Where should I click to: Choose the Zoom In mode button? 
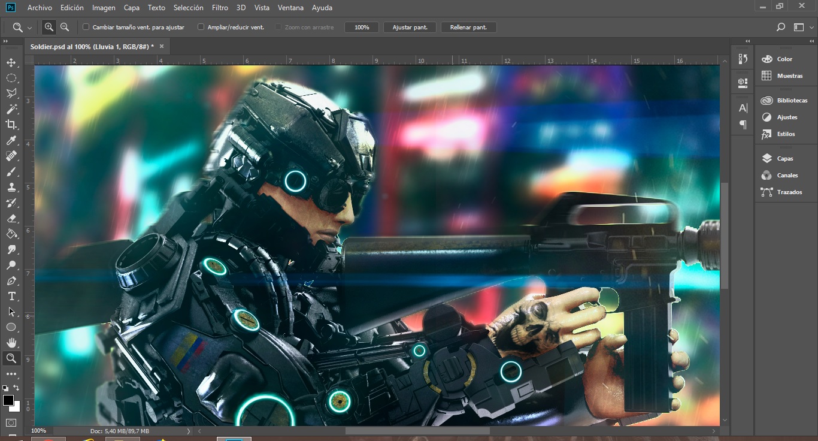click(49, 27)
